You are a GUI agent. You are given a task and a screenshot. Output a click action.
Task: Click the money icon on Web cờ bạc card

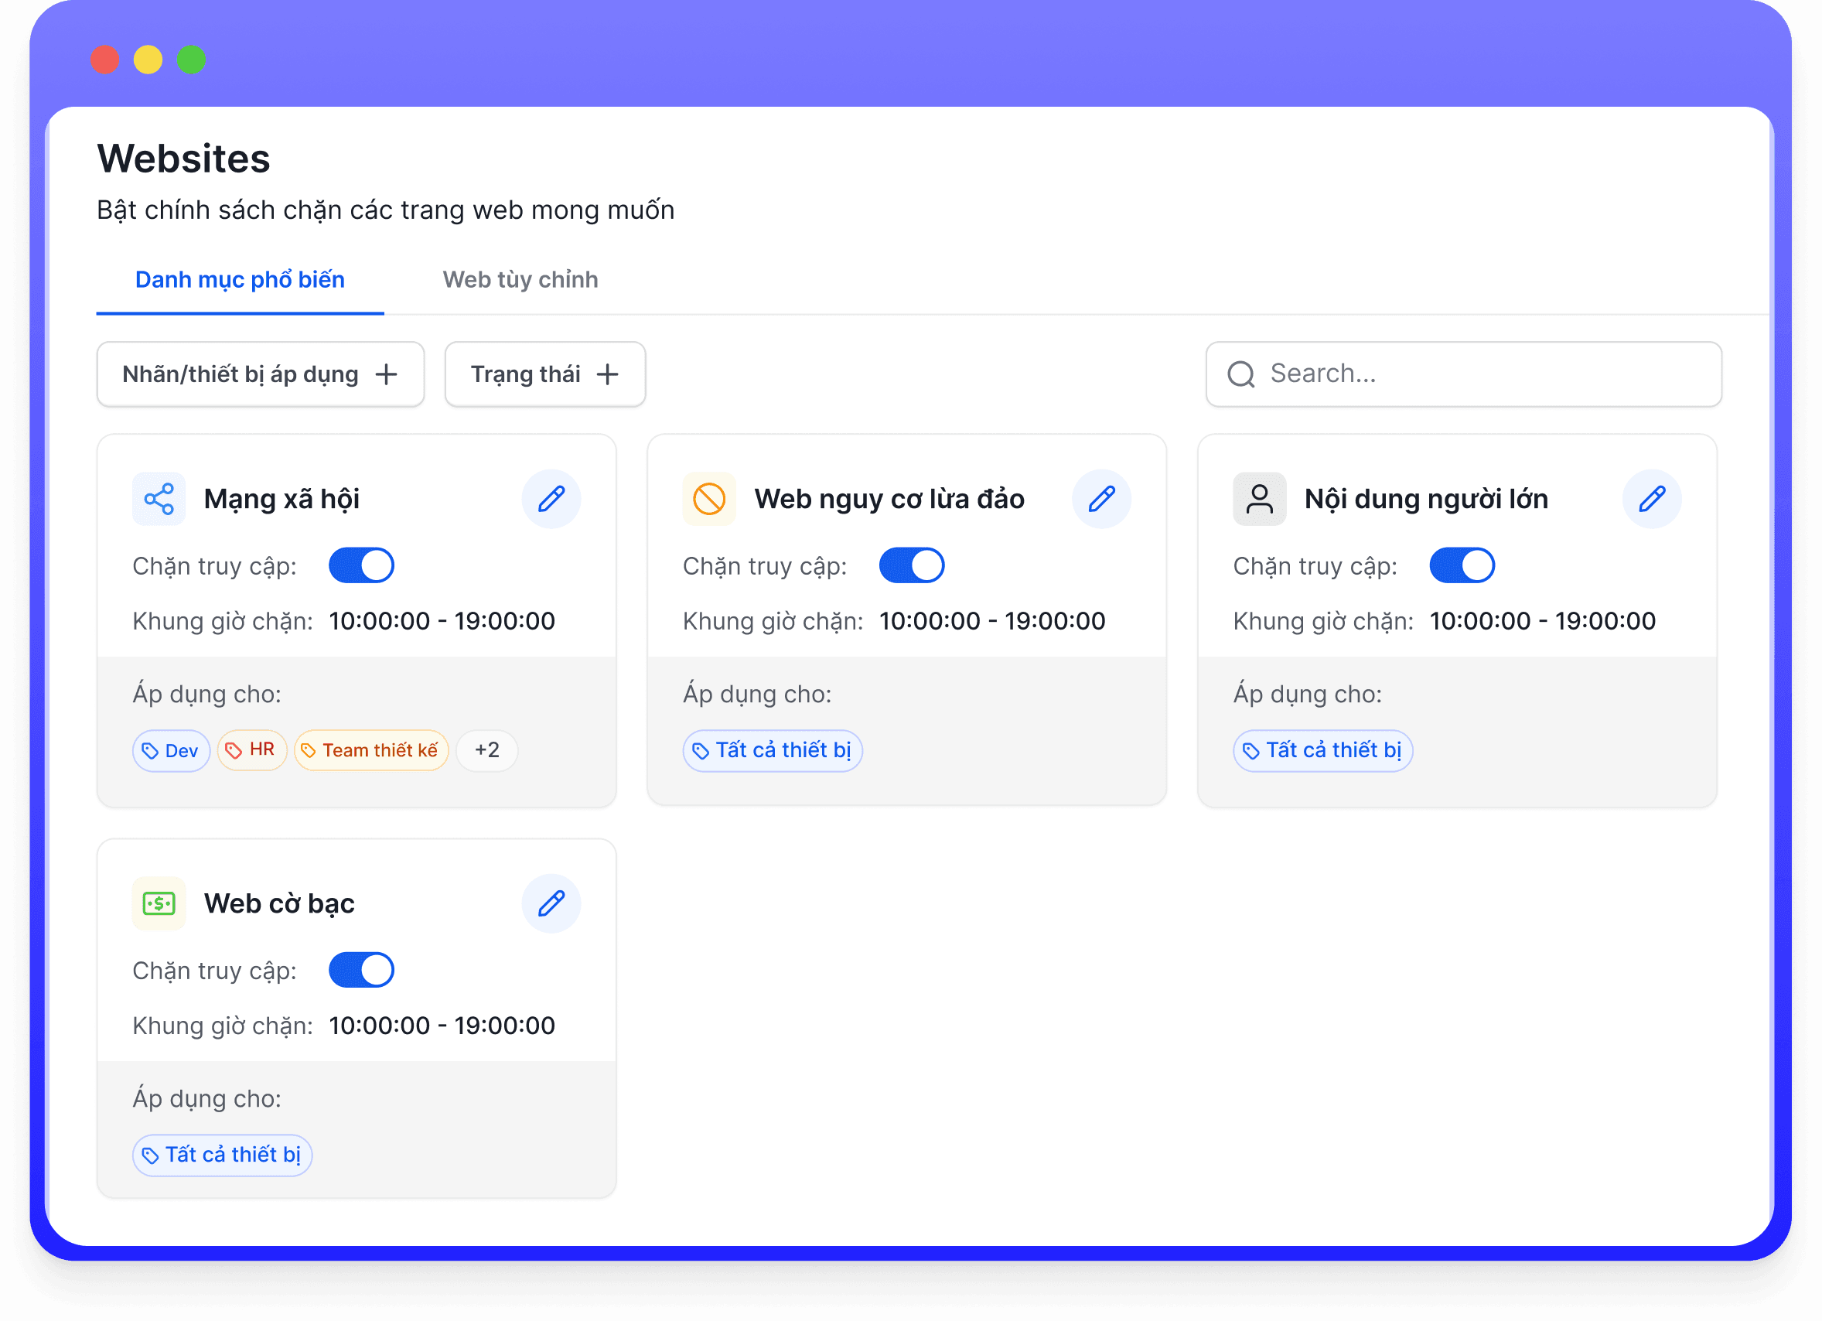[159, 903]
